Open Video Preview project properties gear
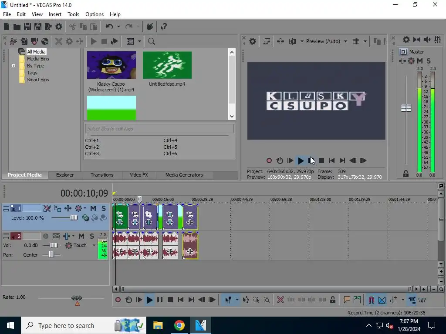The image size is (446, 334). click(253, 41)
